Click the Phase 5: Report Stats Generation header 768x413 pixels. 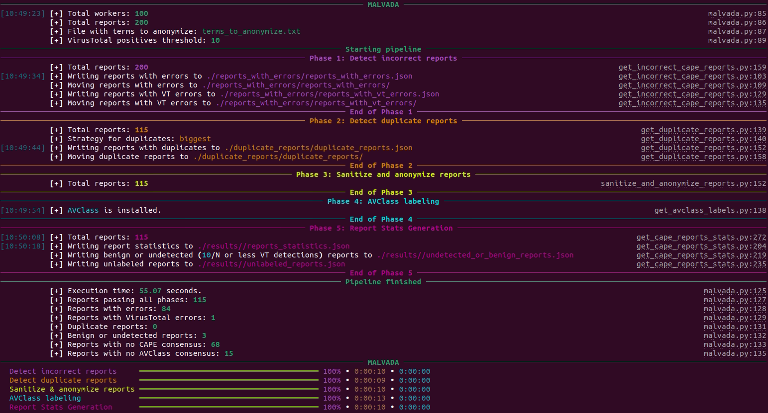click(x=381, y=228)
